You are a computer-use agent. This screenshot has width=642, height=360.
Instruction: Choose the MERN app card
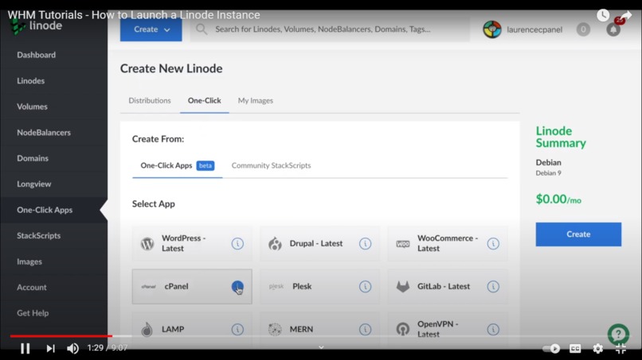point(319,329)
